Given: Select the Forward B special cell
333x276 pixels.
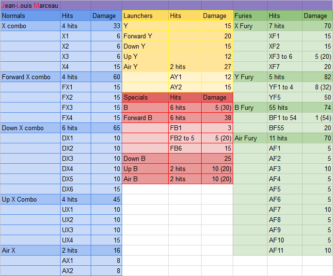Looking at the screenshot, I should tap(145, 118).
